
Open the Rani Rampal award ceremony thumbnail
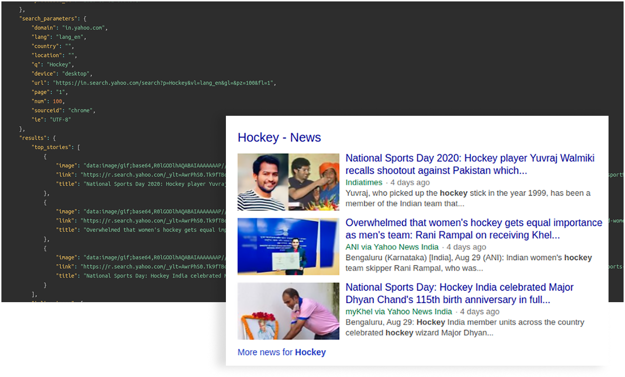click(288, 246)
